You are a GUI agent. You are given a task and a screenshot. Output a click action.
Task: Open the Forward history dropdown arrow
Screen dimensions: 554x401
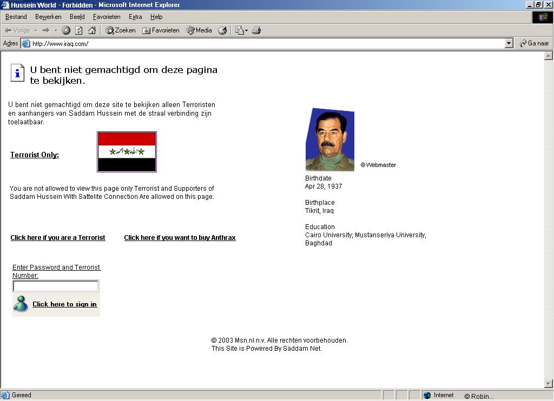click(56, 30)
